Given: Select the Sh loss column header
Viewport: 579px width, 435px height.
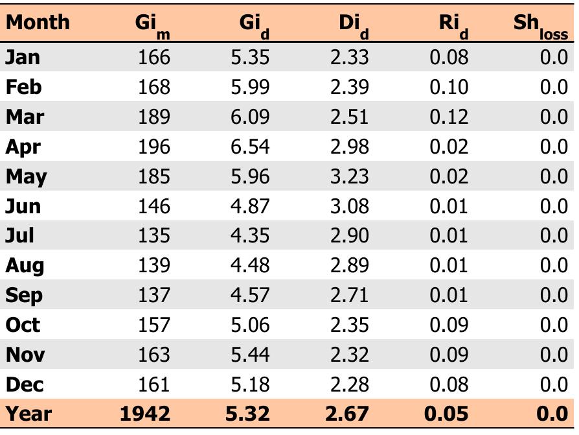Looking at the screenshot, I should coord(540,25).
